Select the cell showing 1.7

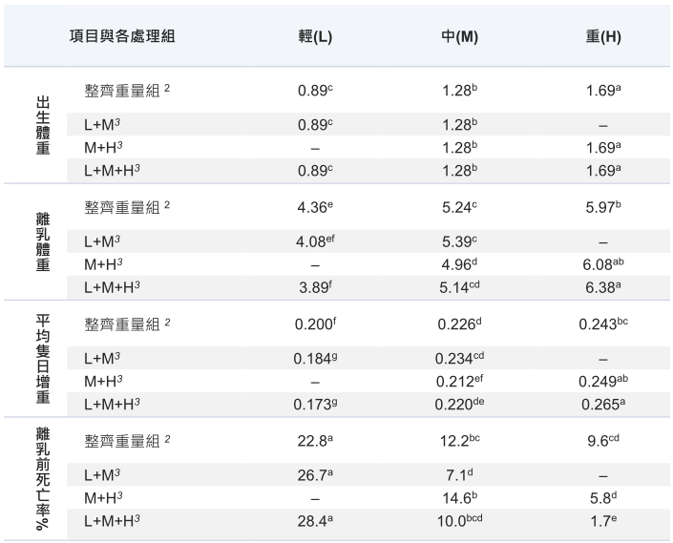pyautogui.click(x=603, y=521)
